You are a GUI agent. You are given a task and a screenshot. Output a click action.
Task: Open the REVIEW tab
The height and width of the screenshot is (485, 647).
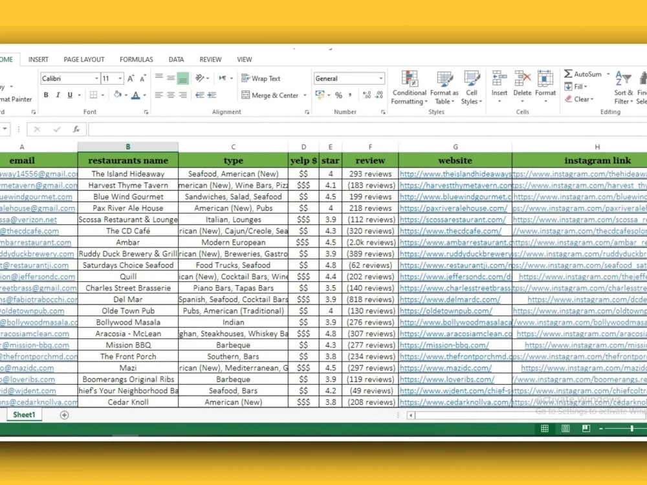pyautogui.click(x=210, y=59)
